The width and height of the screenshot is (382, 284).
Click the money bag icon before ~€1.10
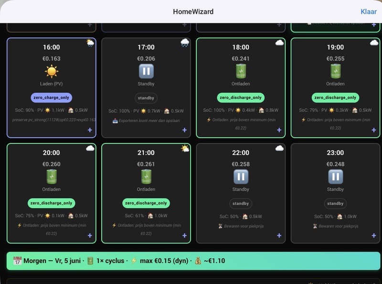coord(198,261)
